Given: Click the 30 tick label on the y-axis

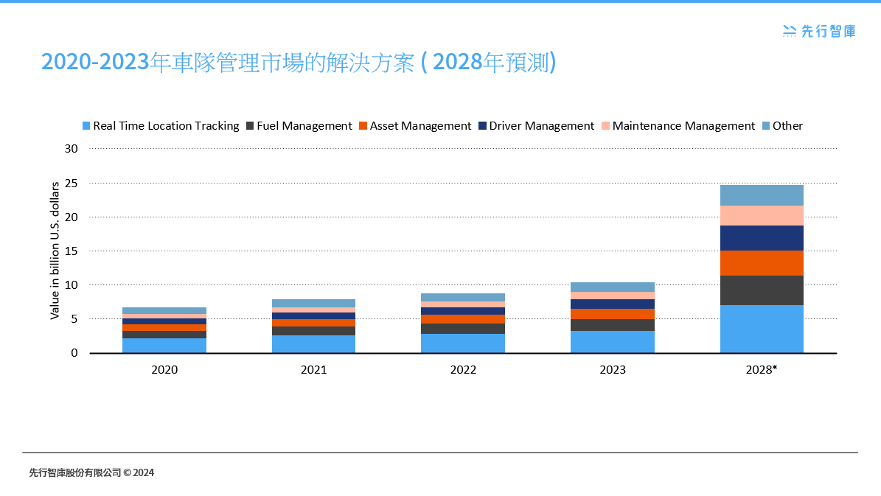Looking at the screenshot, I should pos(71,148).
